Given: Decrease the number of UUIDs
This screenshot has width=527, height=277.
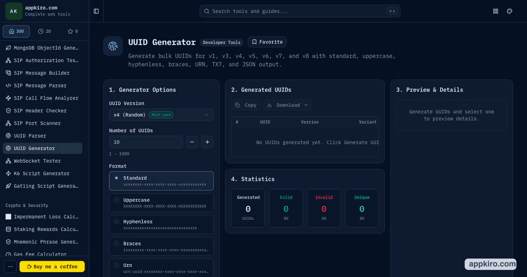Looking at the screenshot, I should tap(192, 142).
